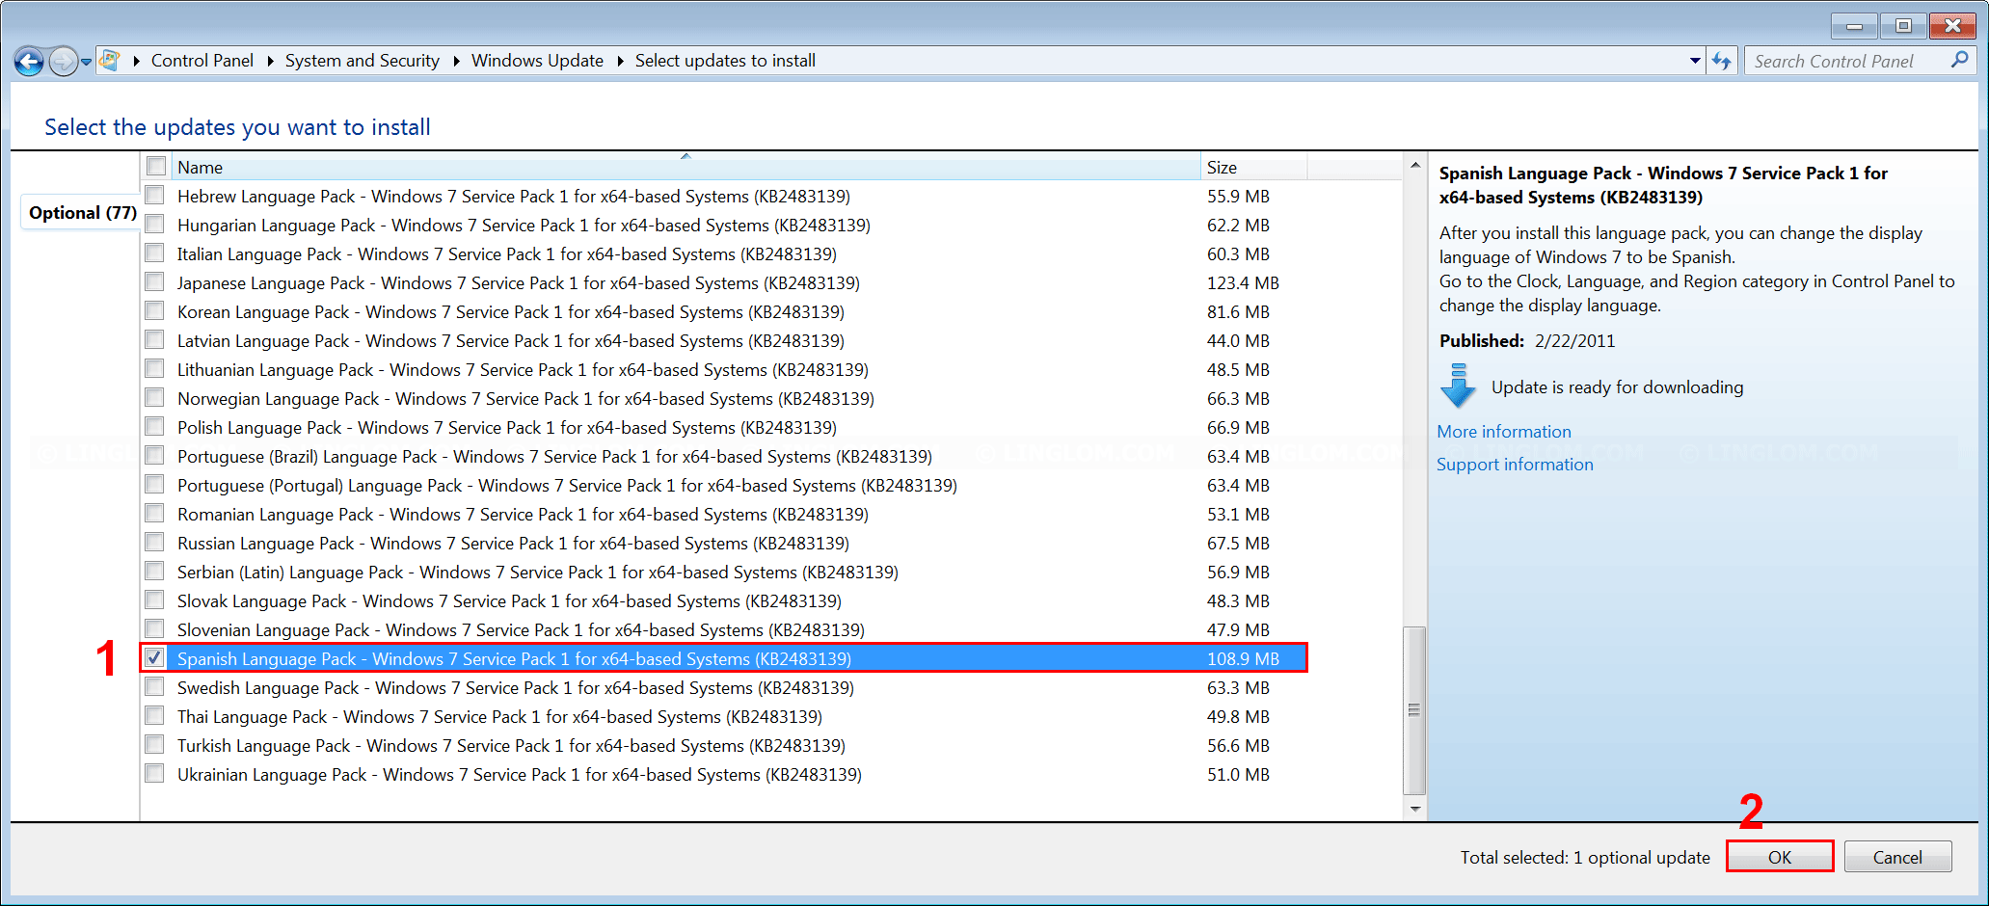1989x906 pixels.
Task: Go to Windows Update breadcrumb
Action: click(537, 61)
